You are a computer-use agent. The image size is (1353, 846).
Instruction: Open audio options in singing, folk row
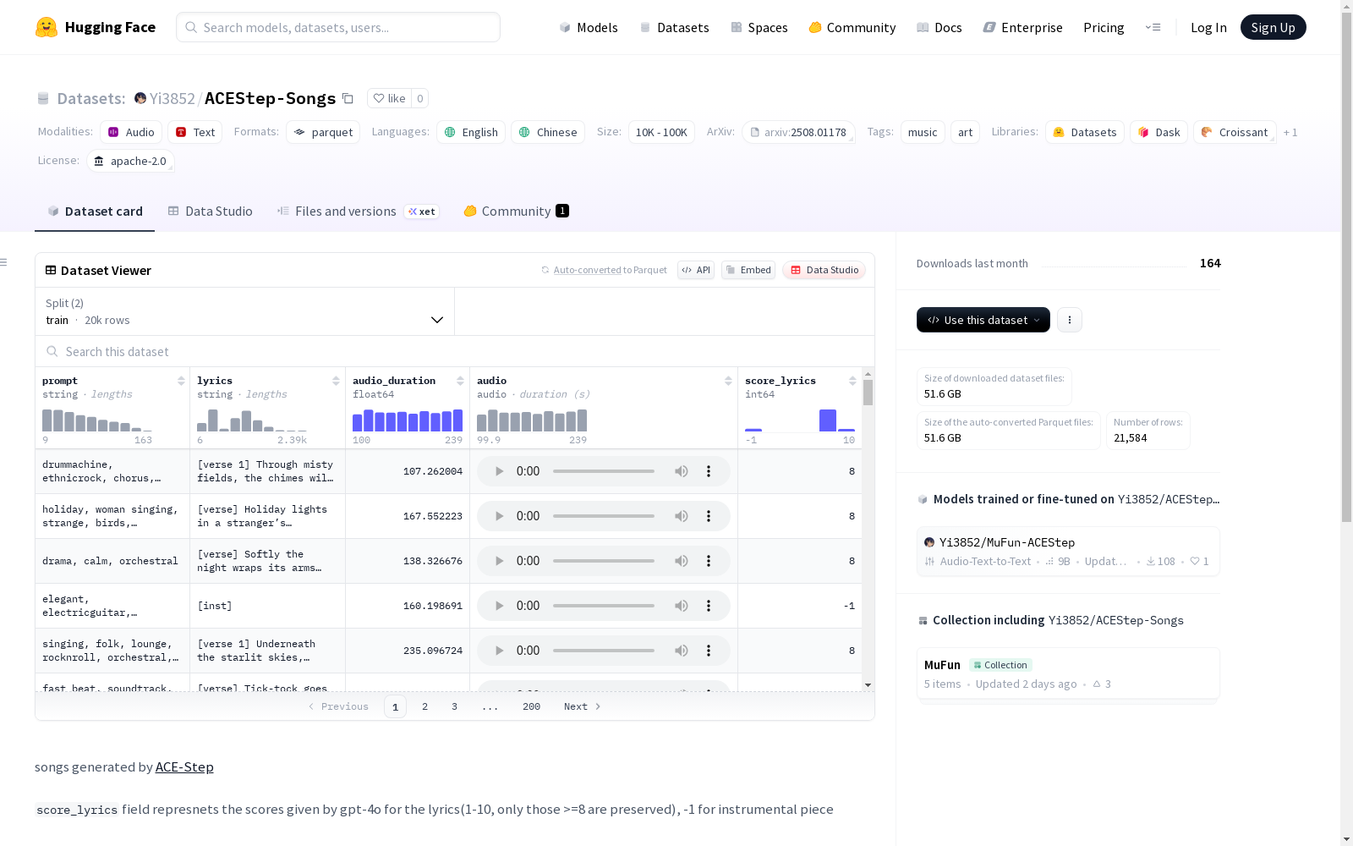tap(709, 651)
